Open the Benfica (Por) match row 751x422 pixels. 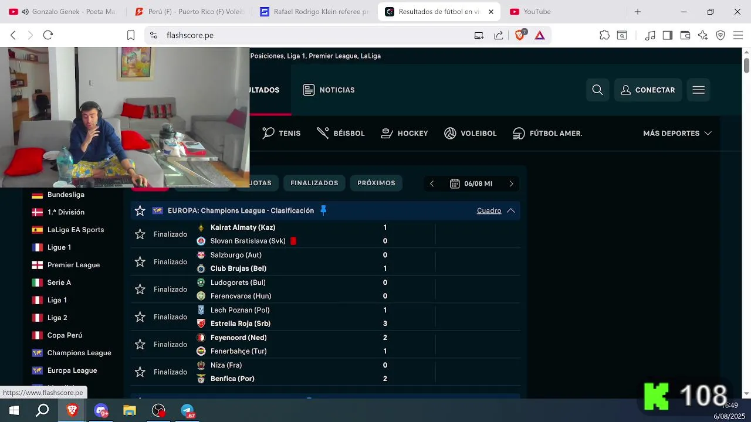[325, 372]
